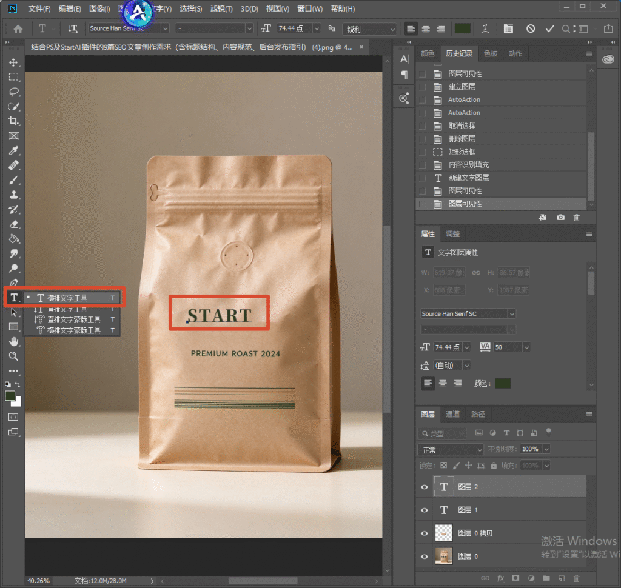Hide layer 图层 0
Image resolution: width=621 pixels, height=588 pixels.
click(424, 556)
